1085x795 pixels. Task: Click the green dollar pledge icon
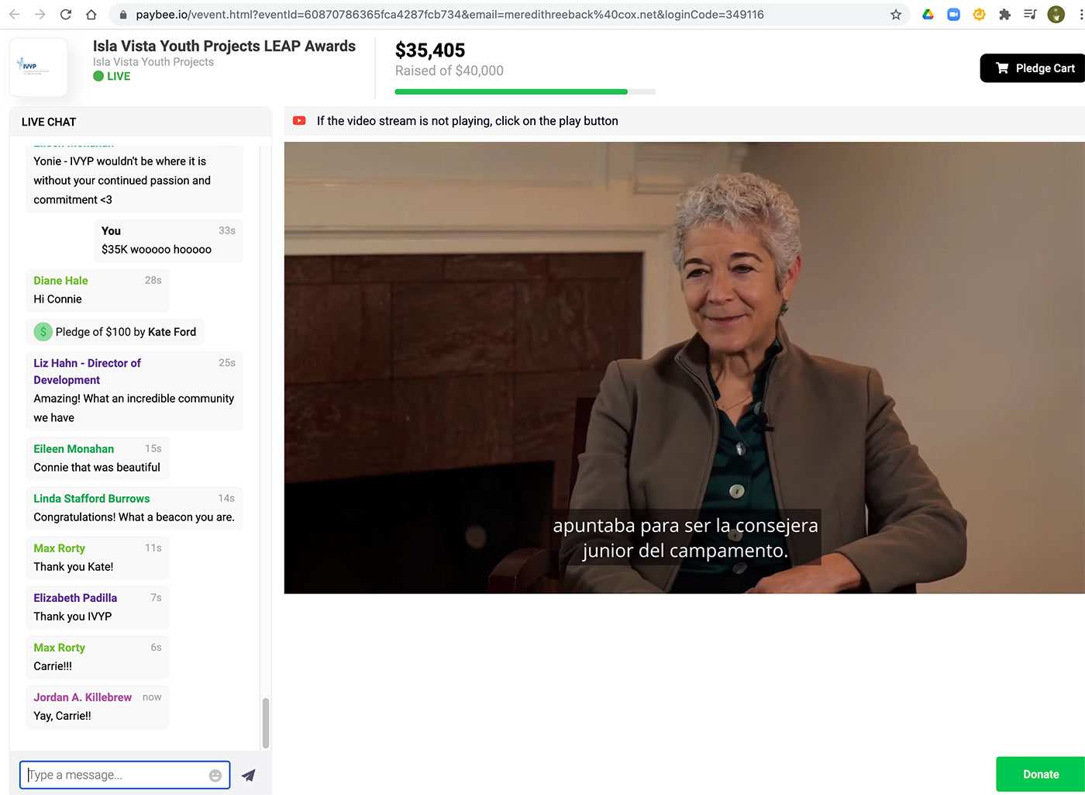43,332
